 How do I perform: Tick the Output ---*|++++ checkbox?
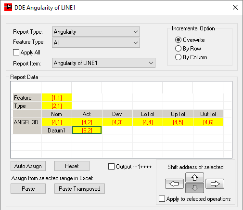[x=111, y=167]
